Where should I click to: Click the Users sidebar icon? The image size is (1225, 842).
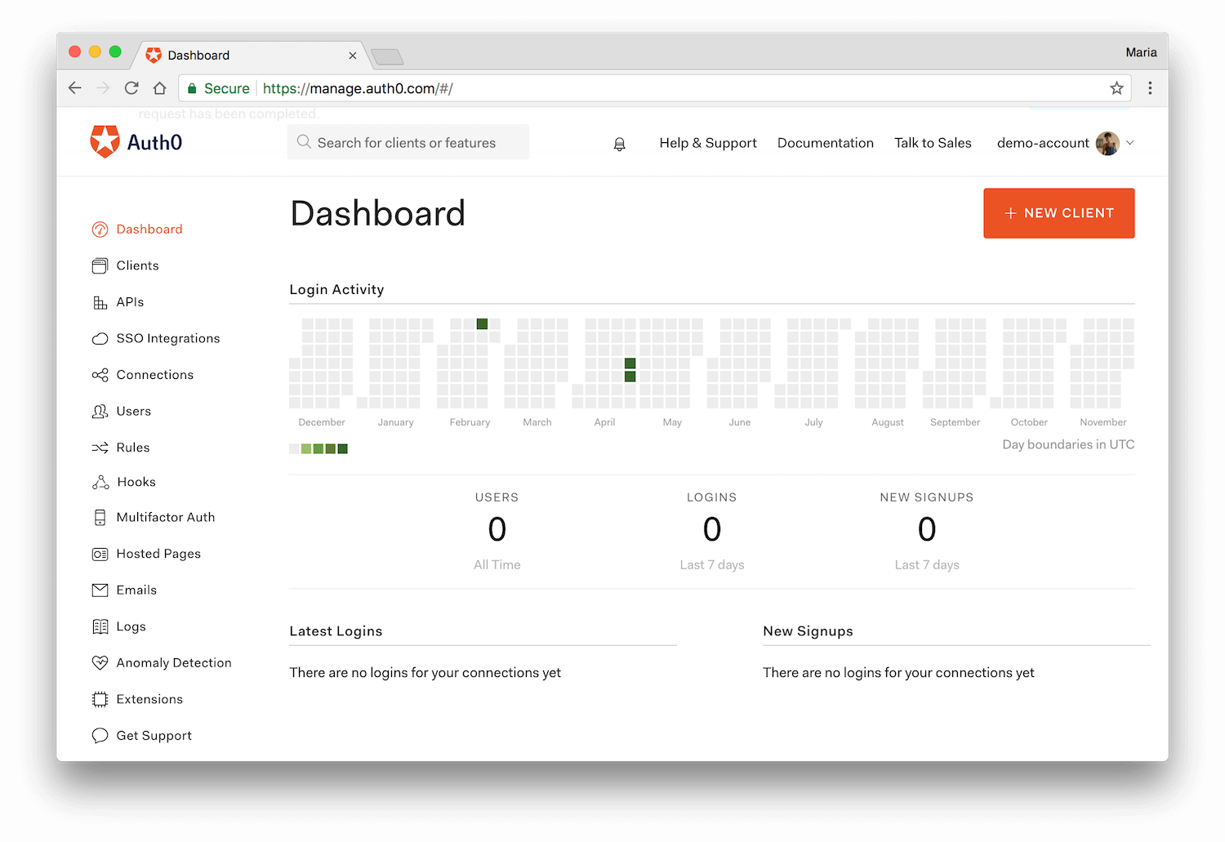point(100,411)
